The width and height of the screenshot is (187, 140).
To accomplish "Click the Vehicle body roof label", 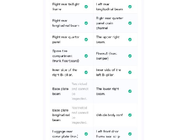I will 109,115.
